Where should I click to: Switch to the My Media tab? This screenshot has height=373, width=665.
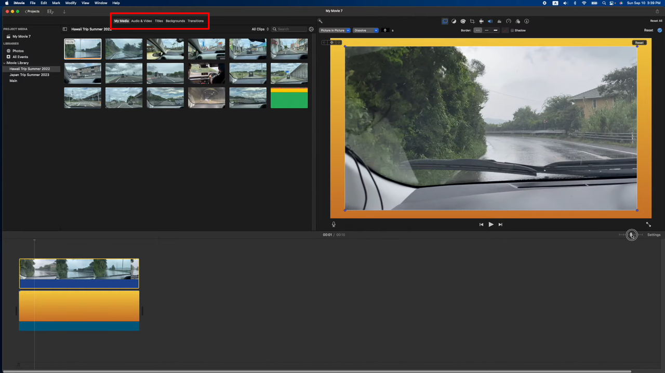coord(122,21)
